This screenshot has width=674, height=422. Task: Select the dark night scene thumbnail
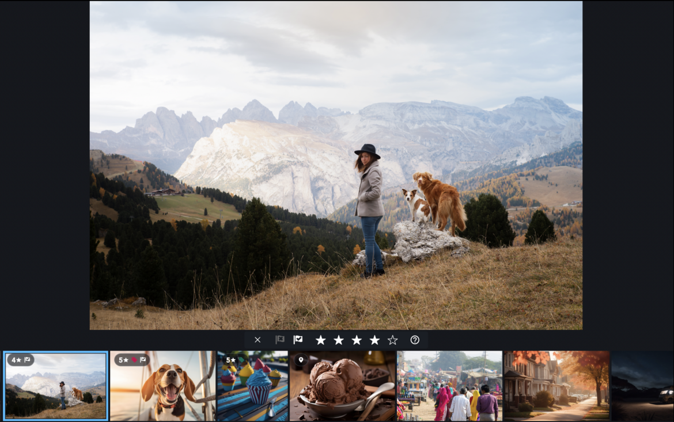(x=642, y=386)
